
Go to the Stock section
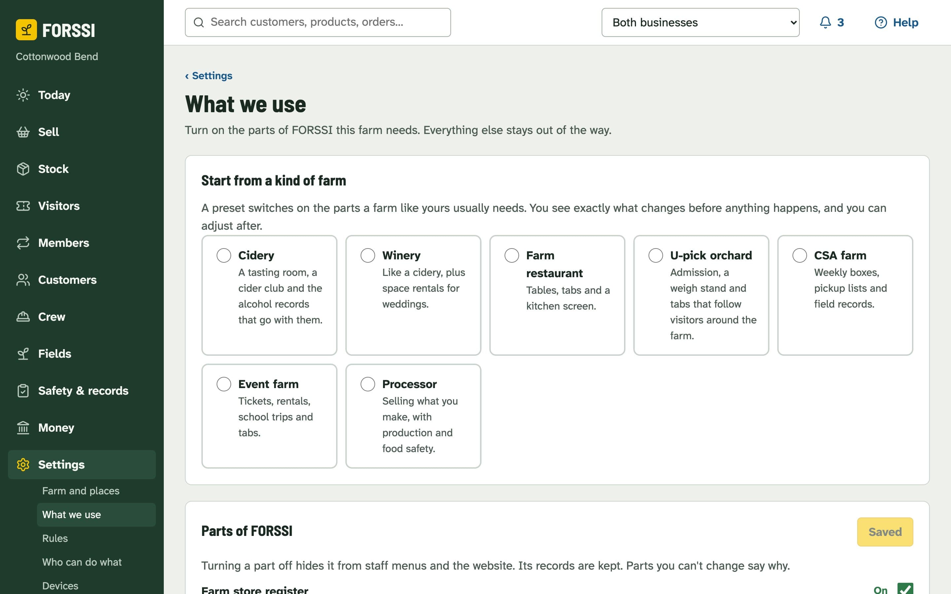[82, 169]
